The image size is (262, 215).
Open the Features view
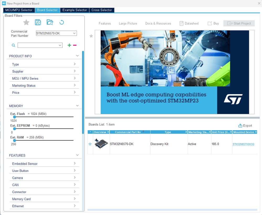(x=105, y=23)
